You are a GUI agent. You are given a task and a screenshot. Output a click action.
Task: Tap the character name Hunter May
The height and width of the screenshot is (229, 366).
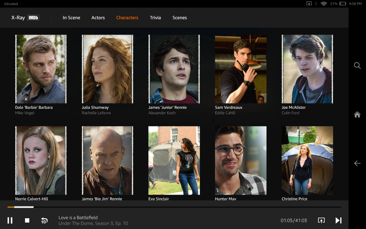226,199
